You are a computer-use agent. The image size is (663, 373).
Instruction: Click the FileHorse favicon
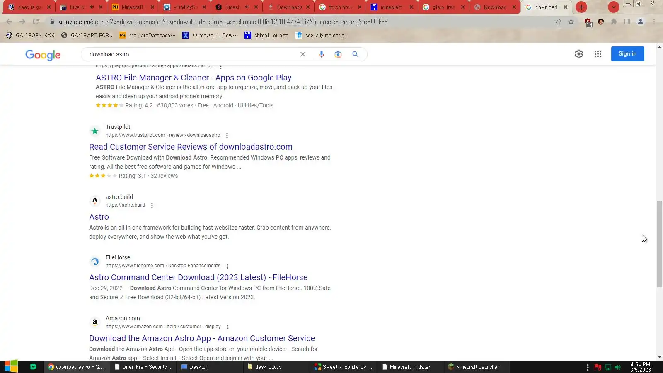click(x=95, y=262)
